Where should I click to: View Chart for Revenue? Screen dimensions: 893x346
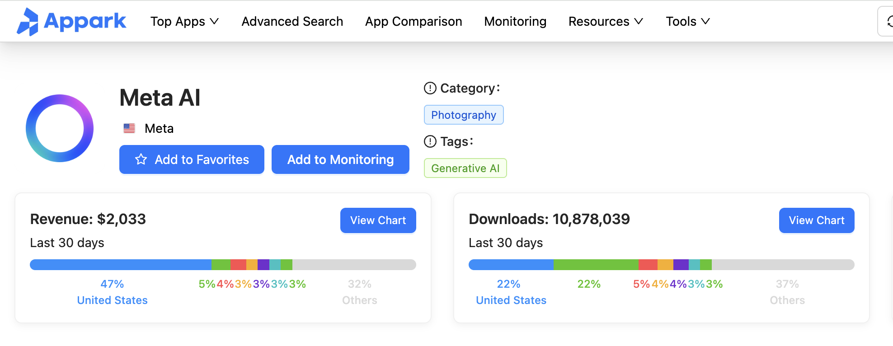pyautogui.click(x=378, y=220)
